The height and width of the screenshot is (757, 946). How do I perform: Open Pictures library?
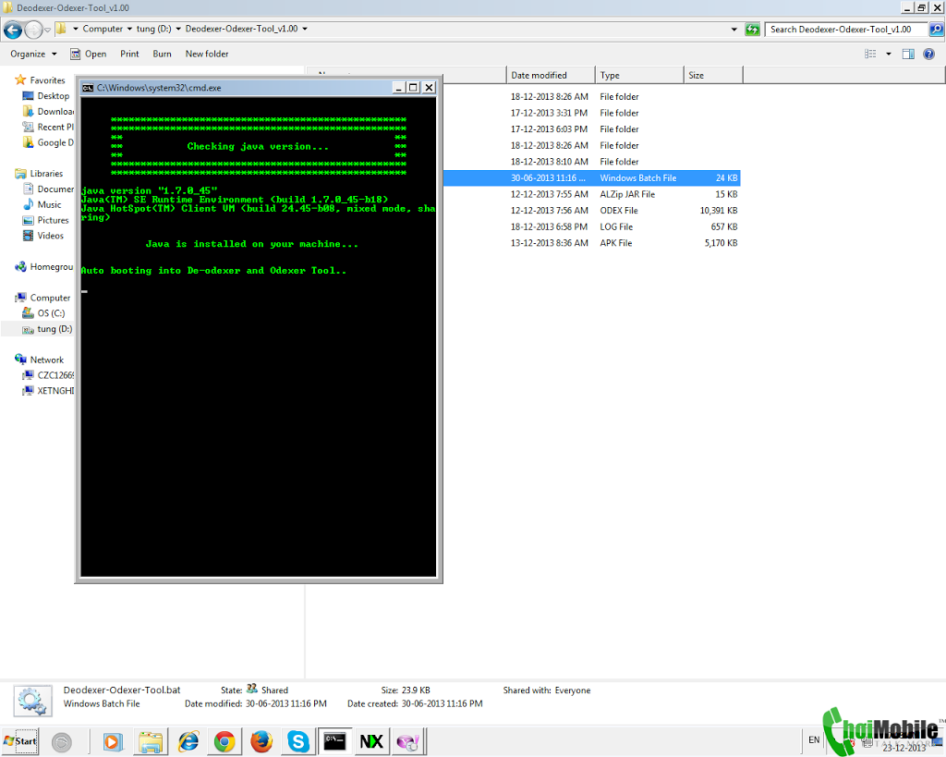click(45, 220)
